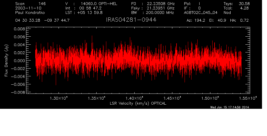Click the Pol: I entry
The width and height of the screenshot is (267, 136).
coord(192,4)
